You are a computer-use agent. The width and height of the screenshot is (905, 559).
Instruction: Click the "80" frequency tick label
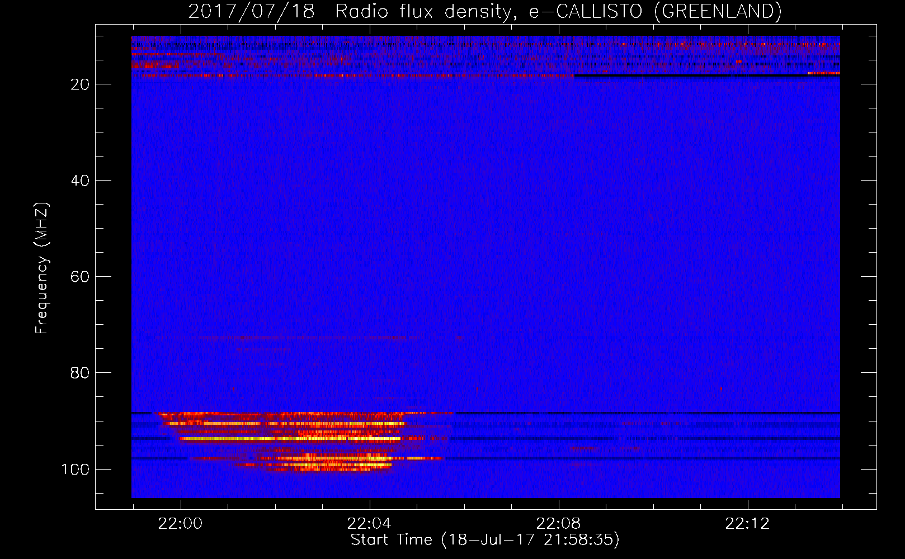coord(80,373)
